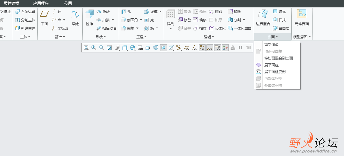The image size is (344, 156).
Task: Expand the 分割 split dropdown arrow
Action: coord(244,20)
